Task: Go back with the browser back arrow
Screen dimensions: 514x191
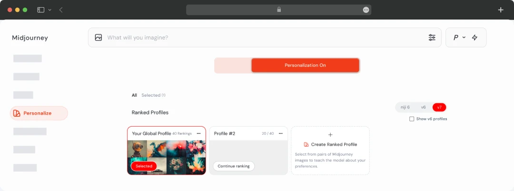Action: [x=61, y=10]
